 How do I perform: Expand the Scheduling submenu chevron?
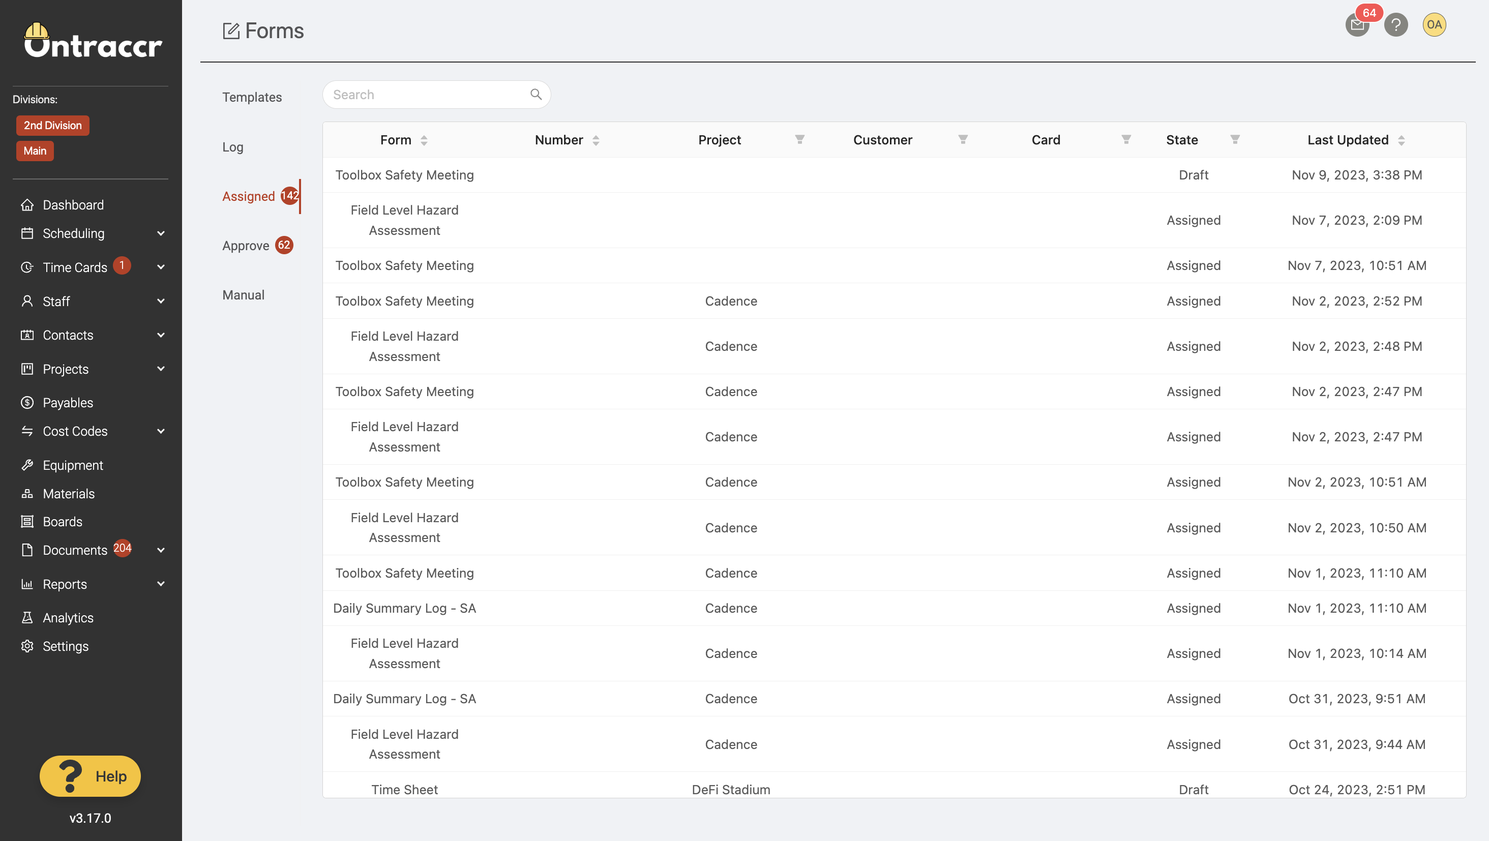coord(161,233)
